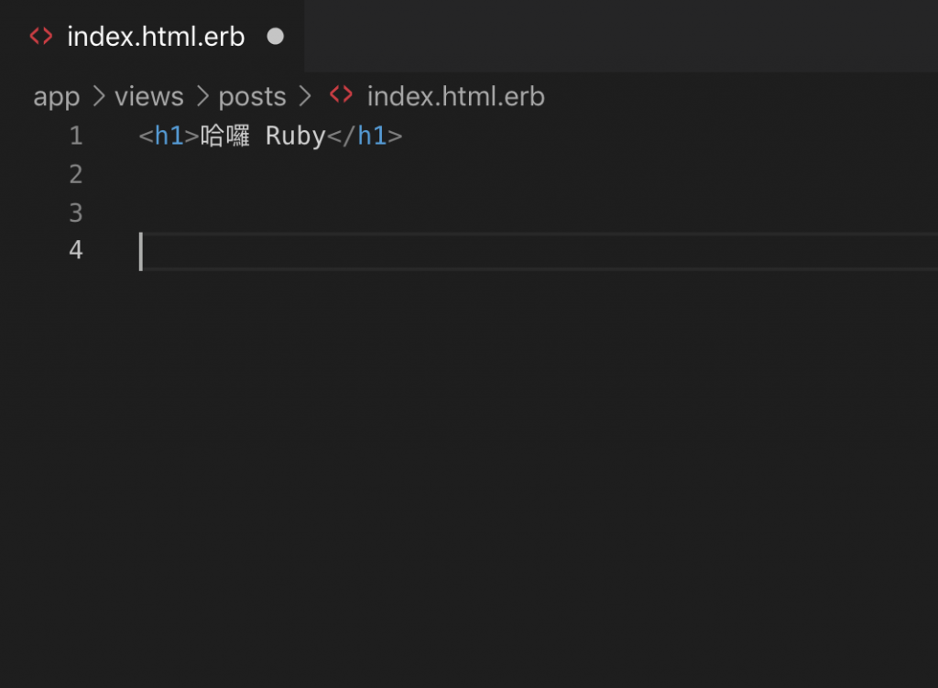Viewport: 938px width, 688px height.
Task: Click the unsaved-changes dot on index.html.erb tab
Action: click(275, 37)
